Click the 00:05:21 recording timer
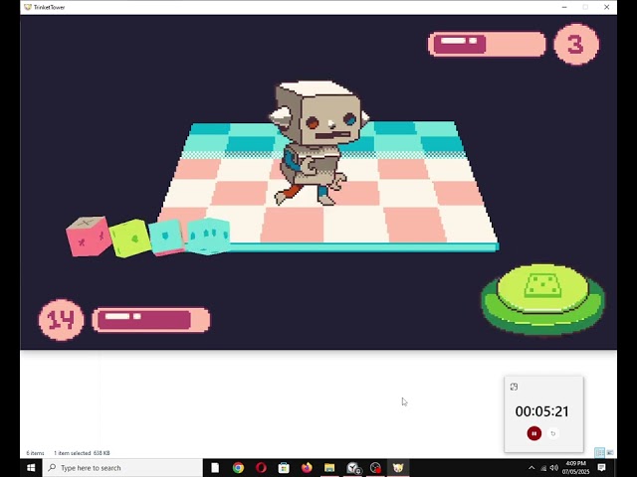This screenshot has width=637, height=477. pyautogui.click(x=541, y=411)
